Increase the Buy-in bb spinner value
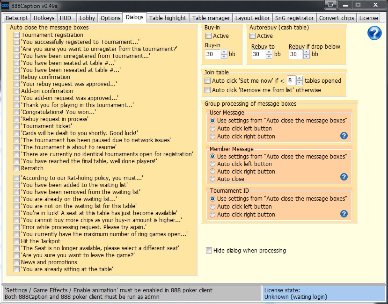The image size is (388, 304). click(224, 52)
